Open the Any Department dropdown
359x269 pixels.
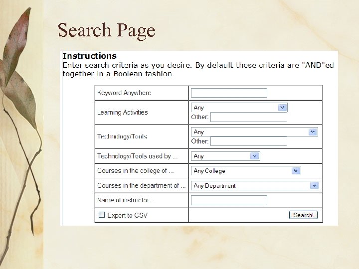point(255,185)
